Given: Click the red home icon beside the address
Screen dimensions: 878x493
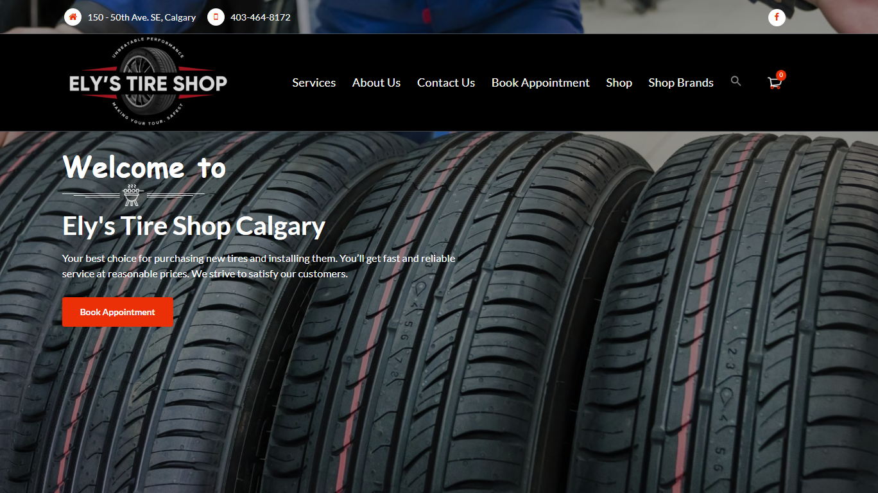Looking at the screenshot, I should pos(73,17).
